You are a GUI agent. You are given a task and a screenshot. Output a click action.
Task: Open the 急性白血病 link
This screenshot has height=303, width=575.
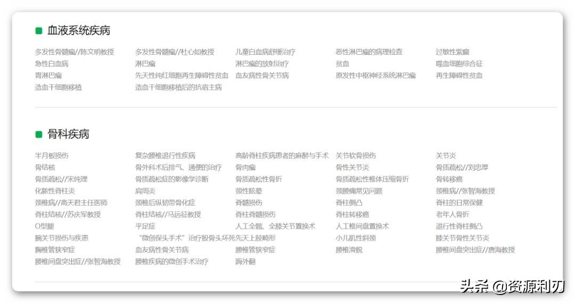[x=52, y=64]
